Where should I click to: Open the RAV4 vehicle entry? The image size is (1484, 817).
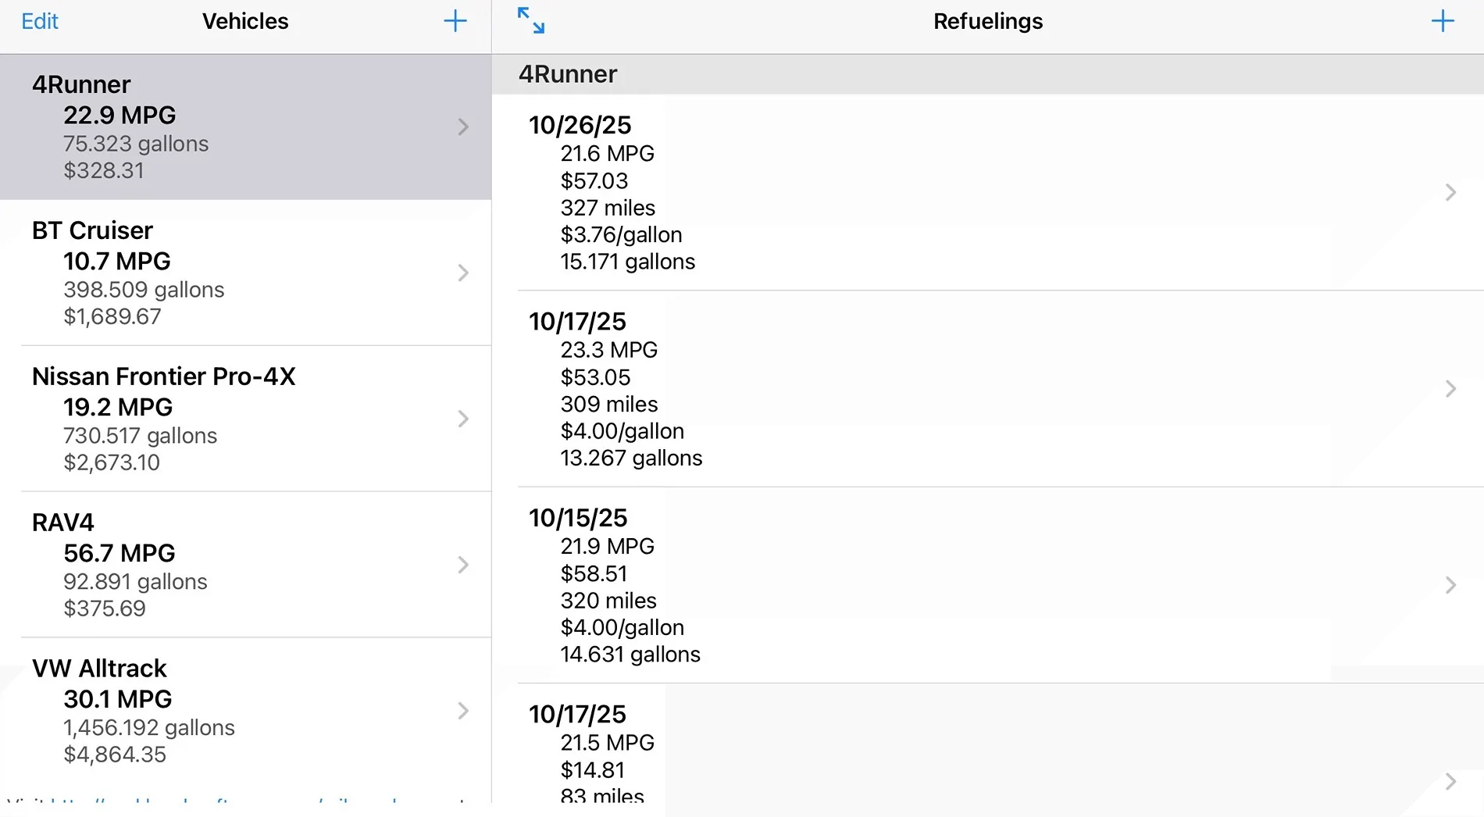[x=234, y=565]
